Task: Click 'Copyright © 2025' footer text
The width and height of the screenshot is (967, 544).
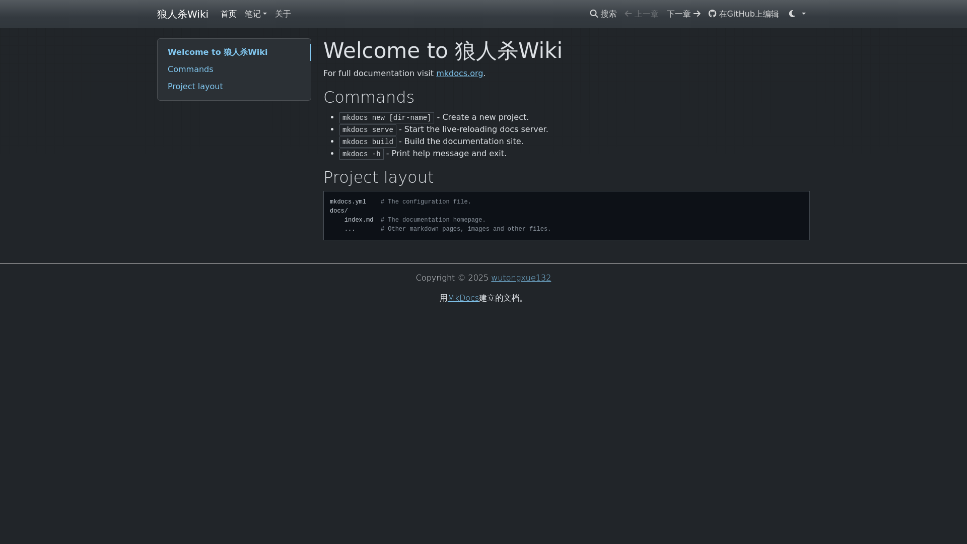Action: [x=452, y=278]
